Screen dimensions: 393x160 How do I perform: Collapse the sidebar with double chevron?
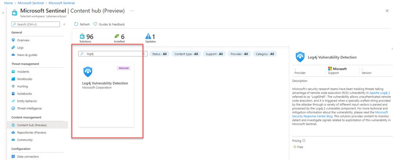tap(64, 24)
